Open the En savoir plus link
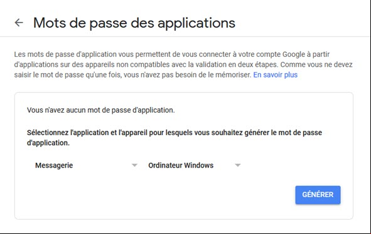Viewport: 371px width, 234px height. tap(275, 75)
